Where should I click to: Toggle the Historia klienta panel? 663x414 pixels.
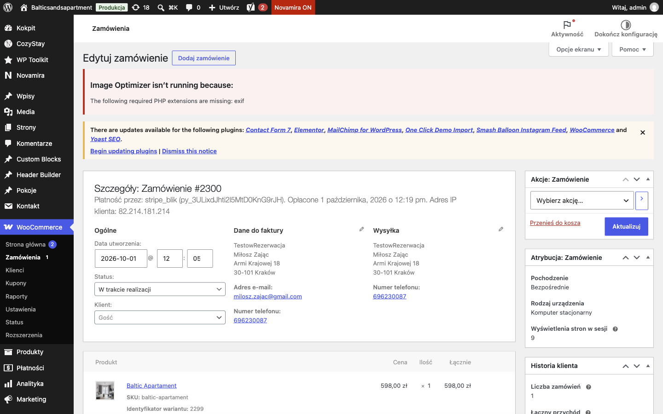click(648, 366)
